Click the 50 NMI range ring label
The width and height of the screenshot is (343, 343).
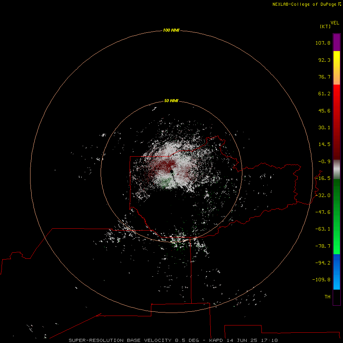tap(171, 101)
